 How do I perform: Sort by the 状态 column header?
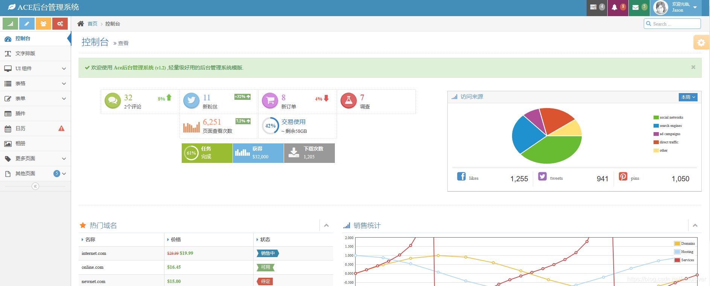(293, 239)
